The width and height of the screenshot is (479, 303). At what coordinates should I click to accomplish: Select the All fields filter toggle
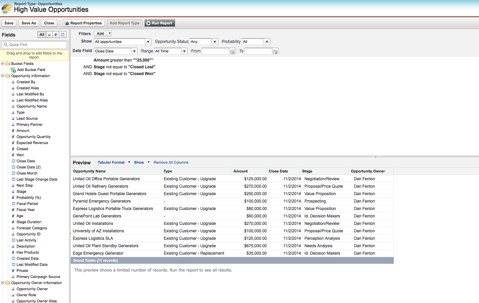42,34
